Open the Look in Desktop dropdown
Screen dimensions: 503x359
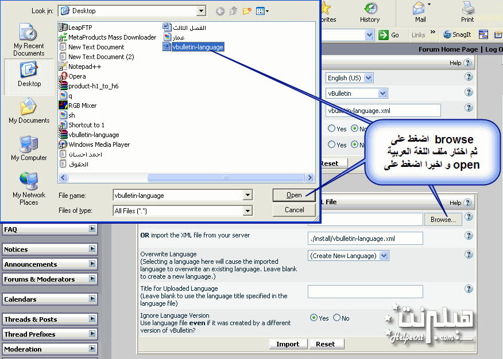201,11
